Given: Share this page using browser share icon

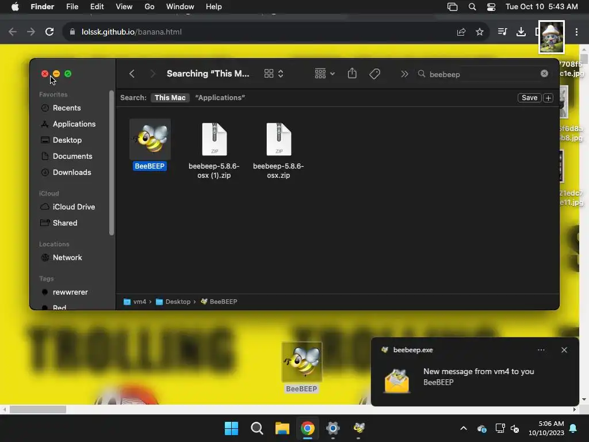Looking at the screenshot, I should (461, 32).
